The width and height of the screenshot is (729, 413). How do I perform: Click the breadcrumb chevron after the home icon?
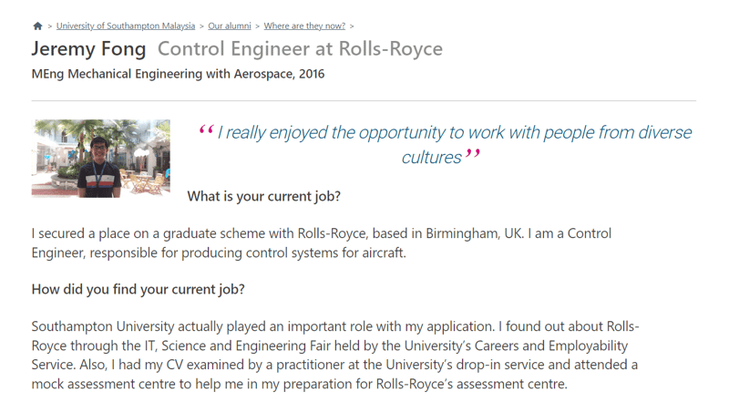pyautogui.click(x=50, y=26)
